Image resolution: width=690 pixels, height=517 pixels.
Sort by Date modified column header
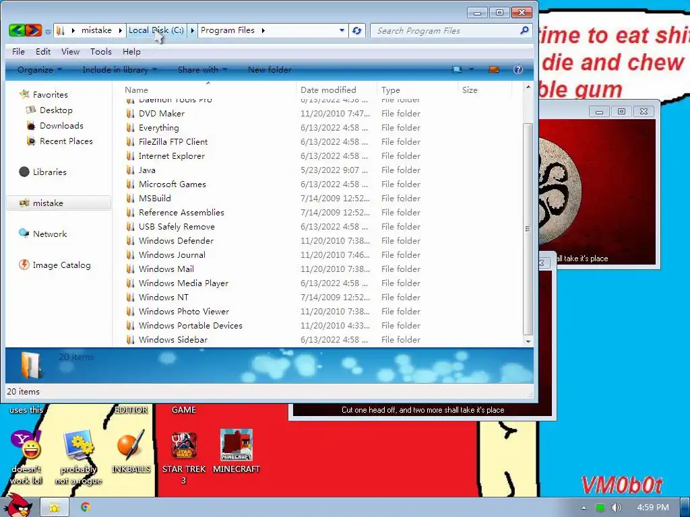(336, 90)
